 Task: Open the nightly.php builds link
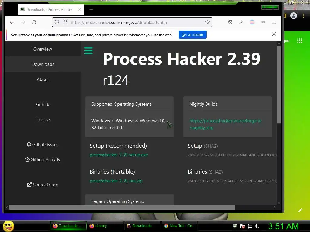tap(225, 124)
